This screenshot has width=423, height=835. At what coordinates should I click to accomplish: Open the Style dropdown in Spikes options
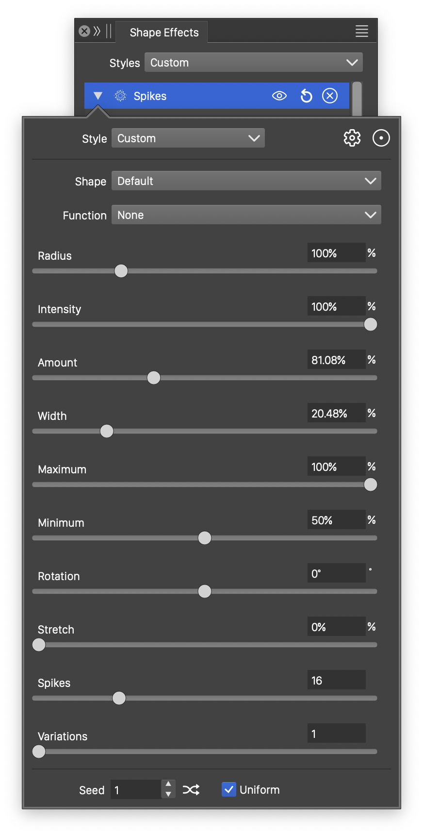[x=188, y=138]
